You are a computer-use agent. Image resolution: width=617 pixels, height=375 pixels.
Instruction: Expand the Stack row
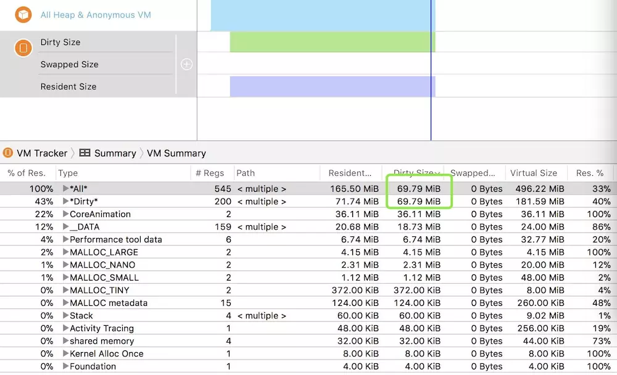point(65,316)
